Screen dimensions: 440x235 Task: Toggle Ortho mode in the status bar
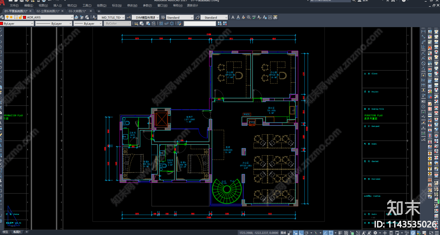click(x=301, y=233)
